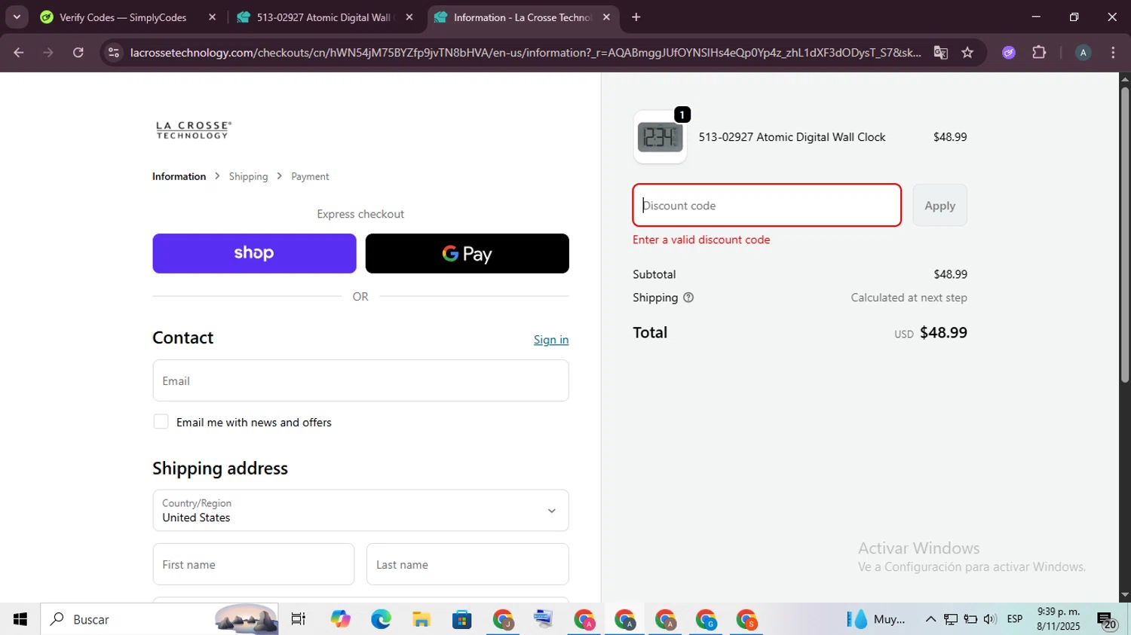
Task: Focus the Email input field
Action: click(x=360, y=380)
